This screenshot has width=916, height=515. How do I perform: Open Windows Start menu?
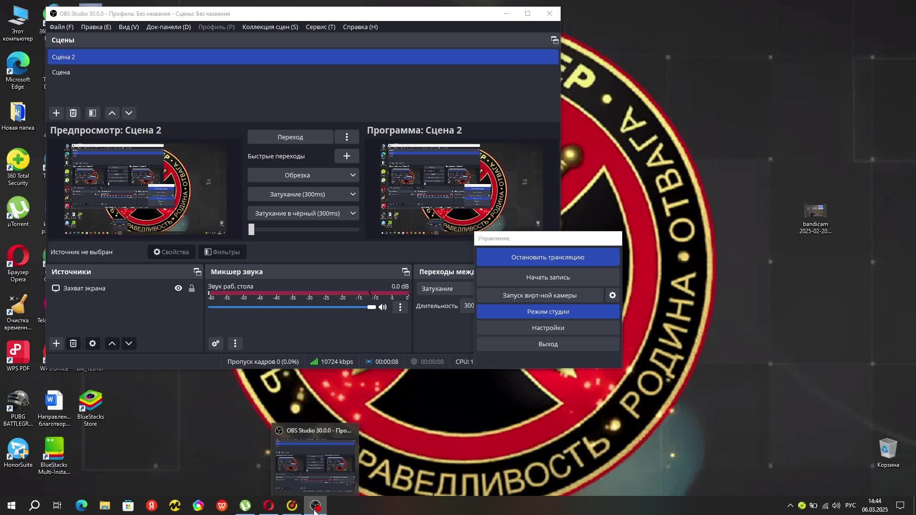(11, 505)
